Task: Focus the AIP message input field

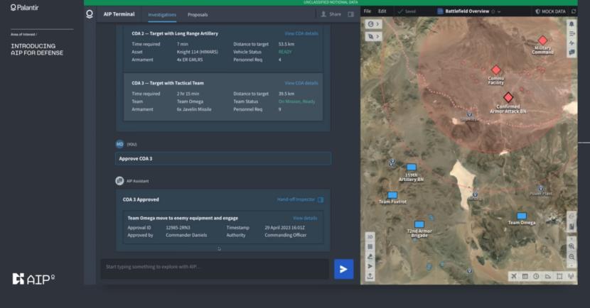Action: [213, 267]
